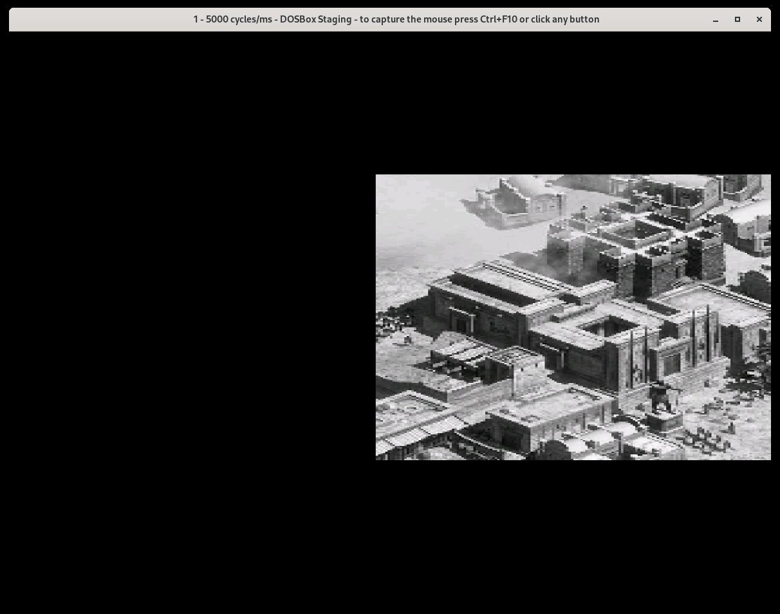Close the DOSBox Staging window
The image size is (780, 614).
[759, 19]
